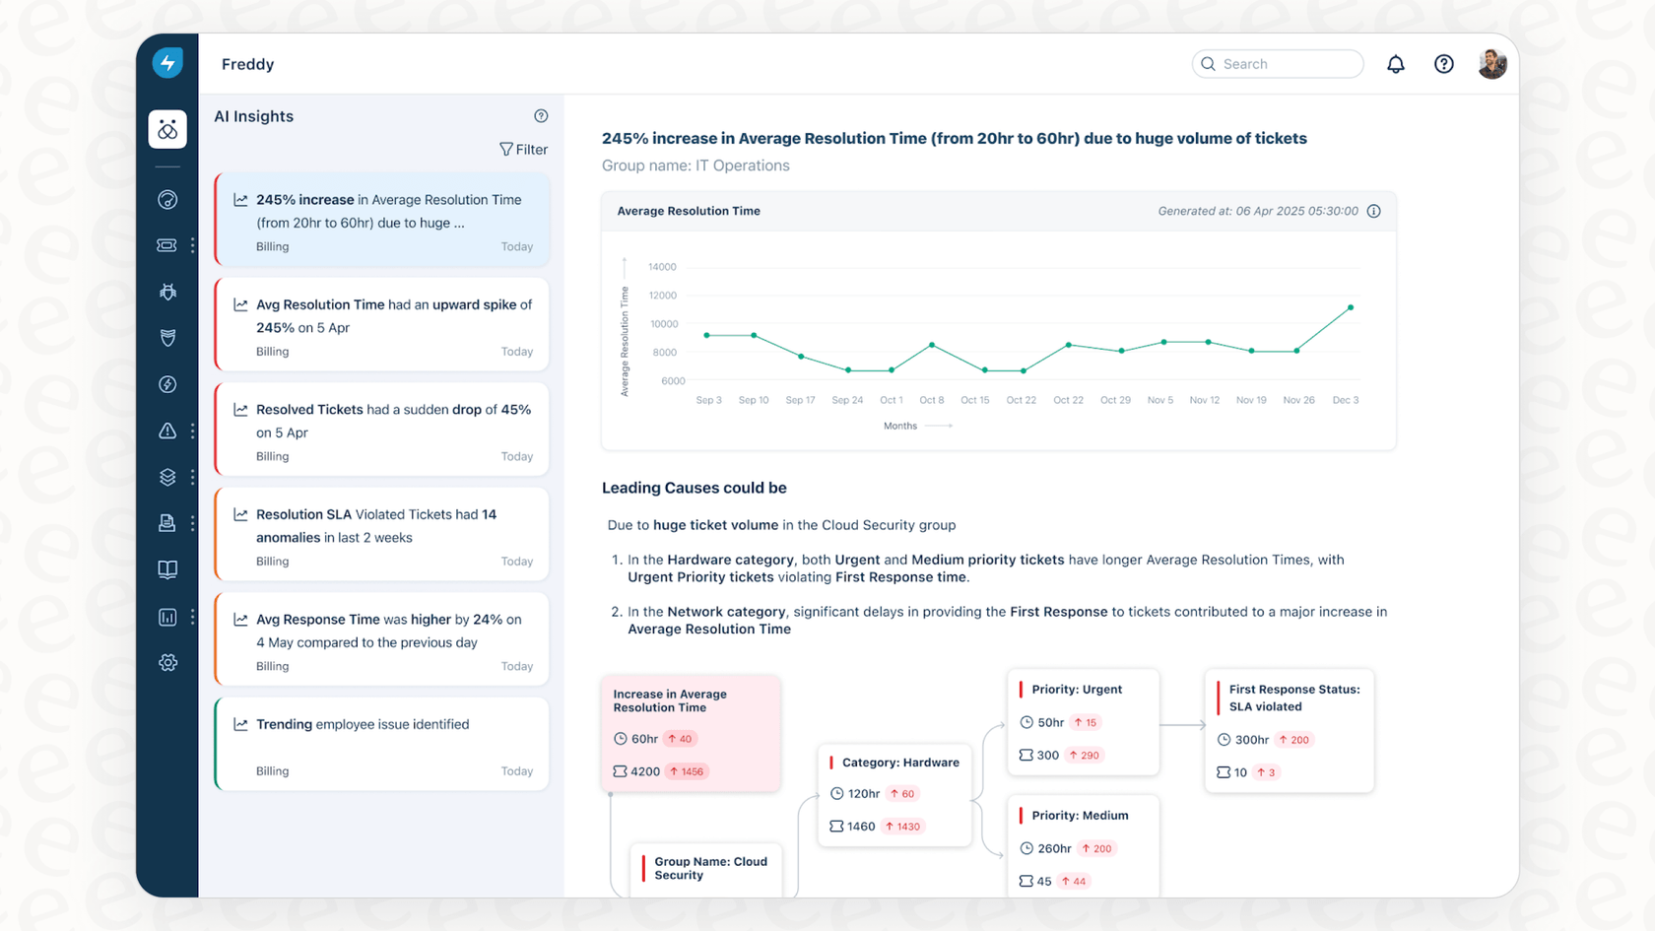Click the shield security icon in sidebar

(167, 337)
